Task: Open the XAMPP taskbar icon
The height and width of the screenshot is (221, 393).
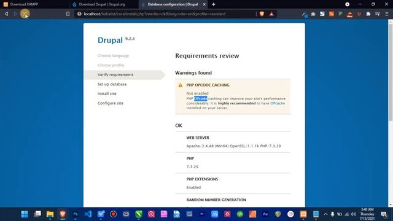Action: point(303,214)
